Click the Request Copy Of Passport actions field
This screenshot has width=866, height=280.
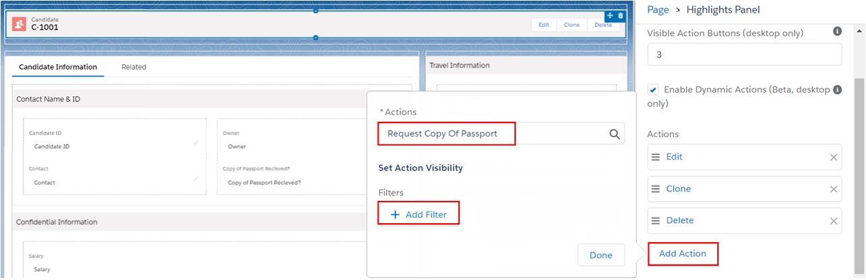tap(501, 133)
